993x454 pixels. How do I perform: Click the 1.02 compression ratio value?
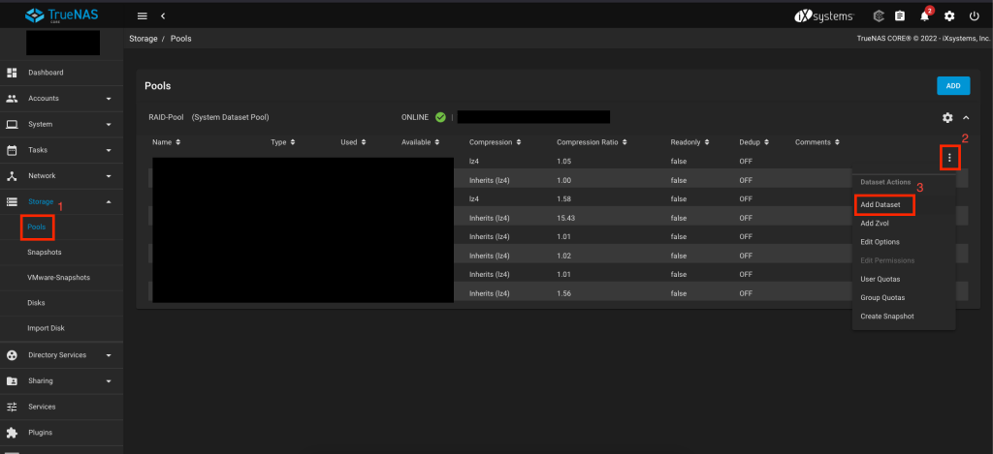point(563,257)
